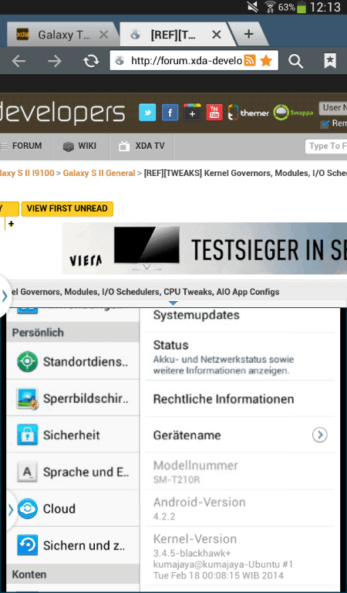347x593 pixels.
Task: Click the VIEW FIRST UNREAD button
Action: coord(67,208)
